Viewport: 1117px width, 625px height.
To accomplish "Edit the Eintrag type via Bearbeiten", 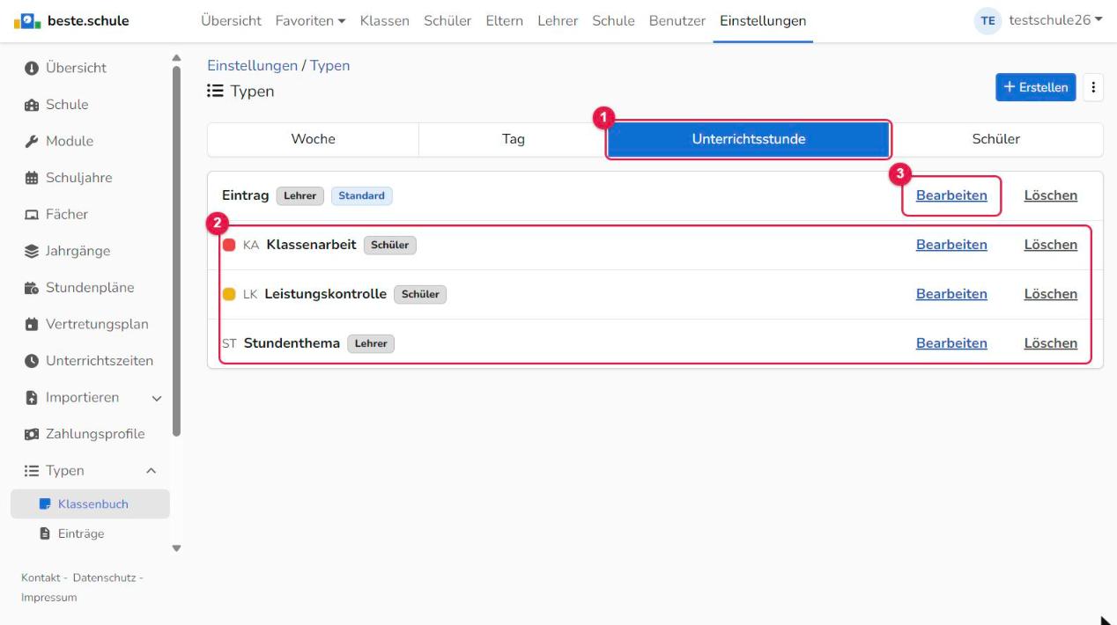I will click(951, 195).
